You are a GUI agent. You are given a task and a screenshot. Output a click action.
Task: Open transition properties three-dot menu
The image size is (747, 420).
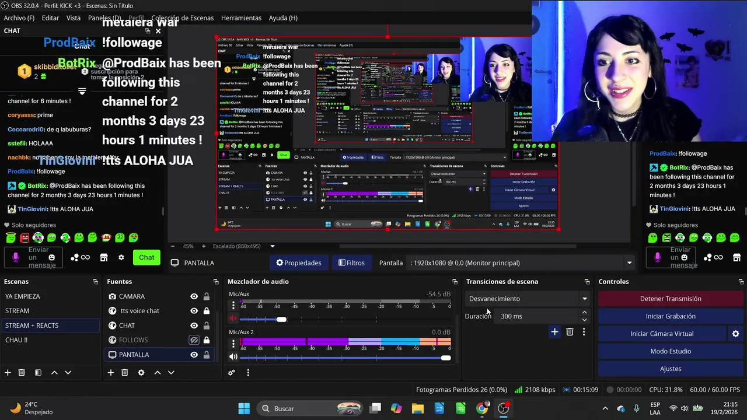[x=584, y=332]
